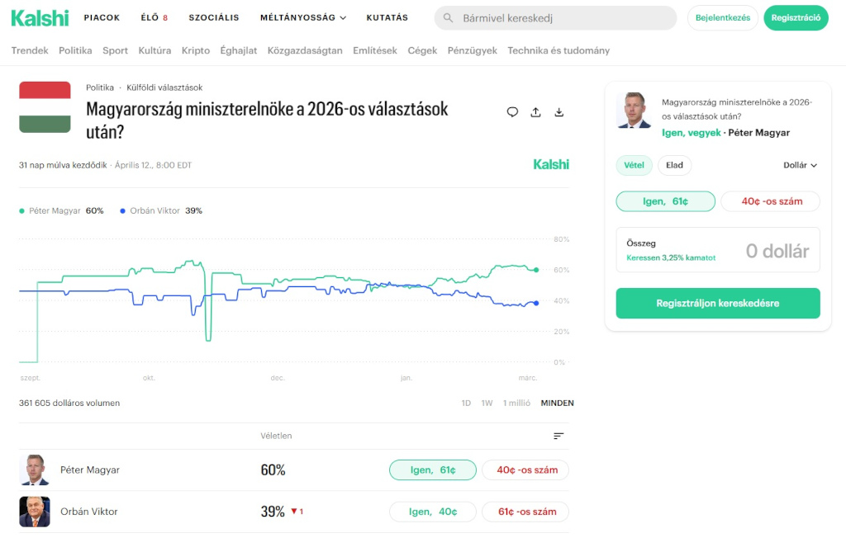
Task: Open the Politika category tab
Action: click(x=75, y=50)
